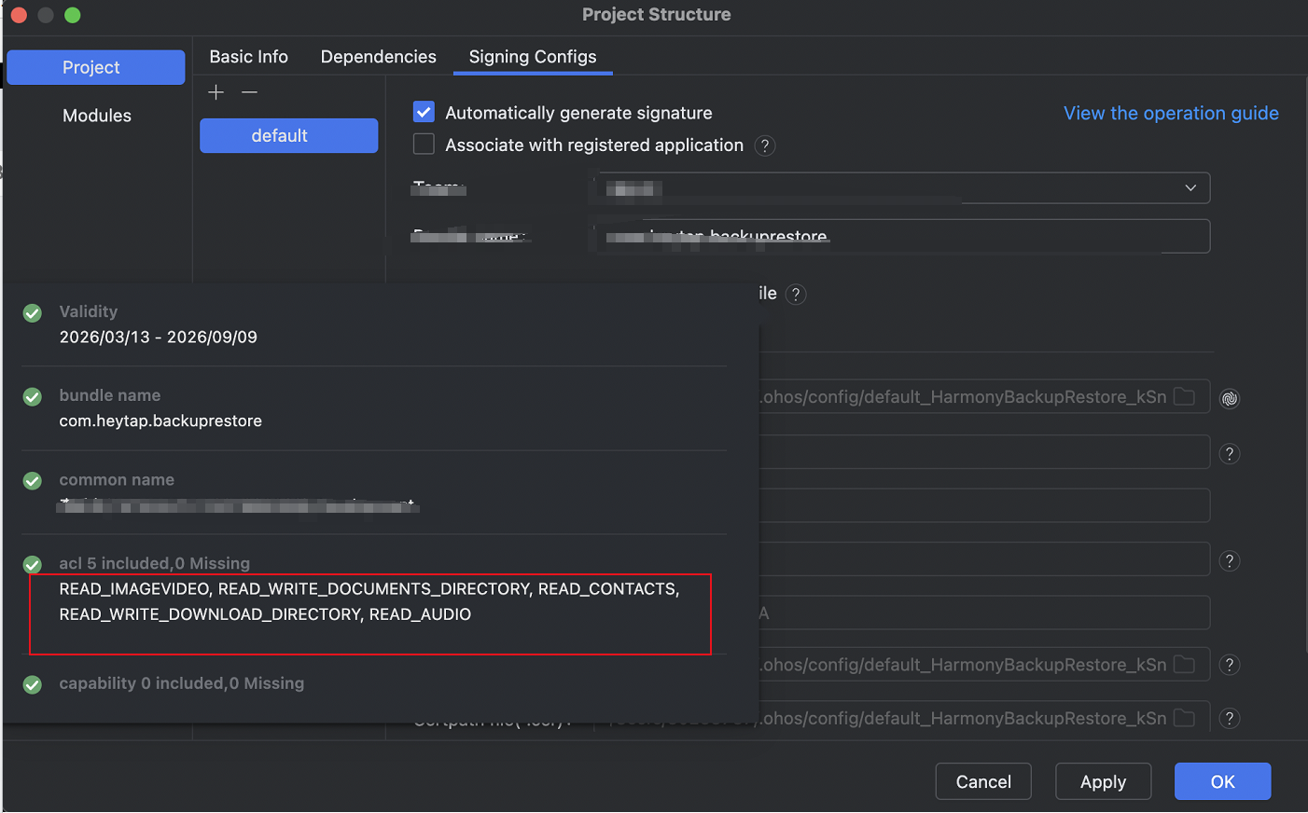Click green check icon next to Validity
1308x813 pixels.
pyautogui.click(x=33, y=313)
